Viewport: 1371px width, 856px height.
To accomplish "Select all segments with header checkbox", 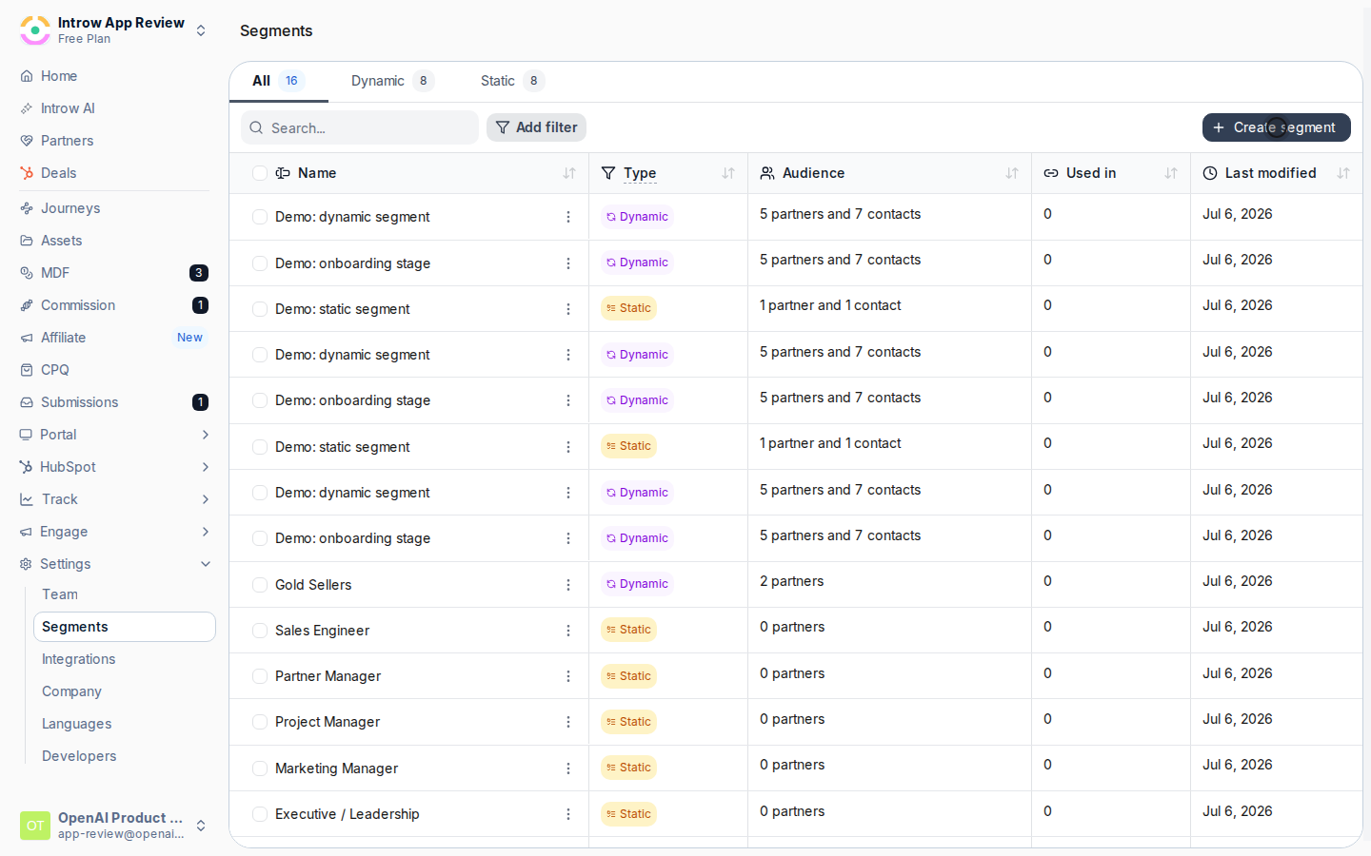I will click(x=260, y=173).
